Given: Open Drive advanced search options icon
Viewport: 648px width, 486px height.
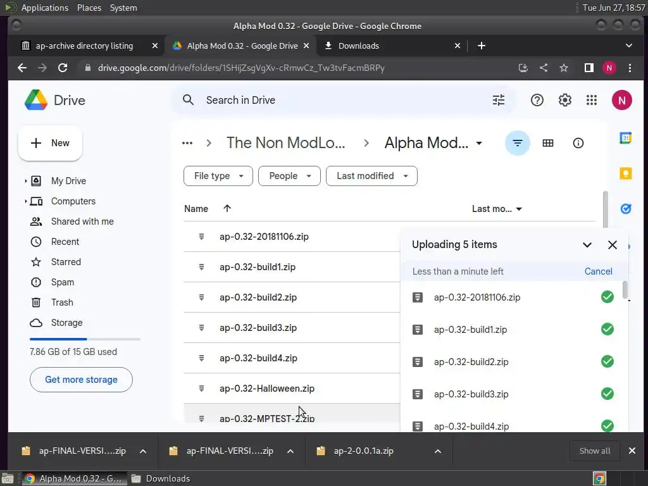Looking at the screenshot, I should click(x=499, y=100).
